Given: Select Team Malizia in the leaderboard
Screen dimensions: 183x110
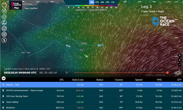Looking at the screenshot, I should [91, 102].
